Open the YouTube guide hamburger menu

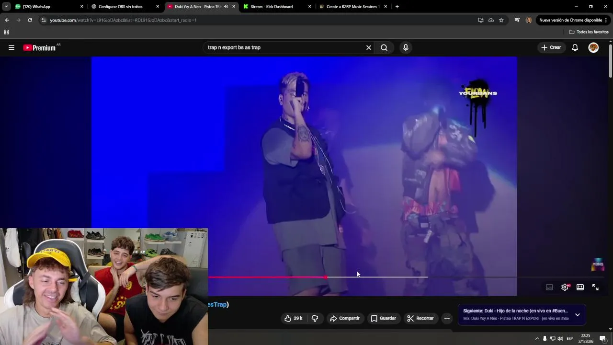[x=11, y=47]
